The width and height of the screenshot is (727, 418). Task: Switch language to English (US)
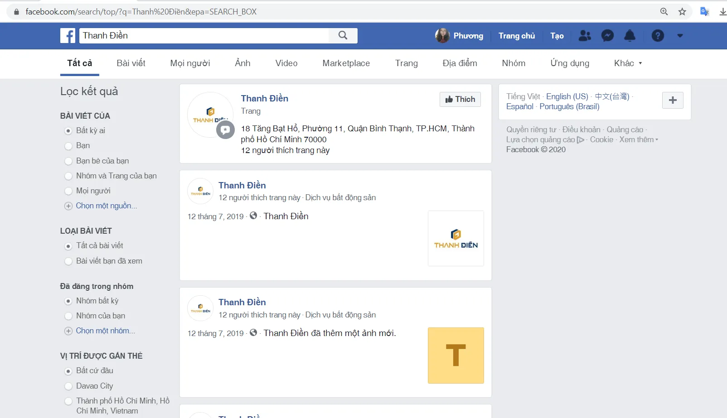coord(567,96)
